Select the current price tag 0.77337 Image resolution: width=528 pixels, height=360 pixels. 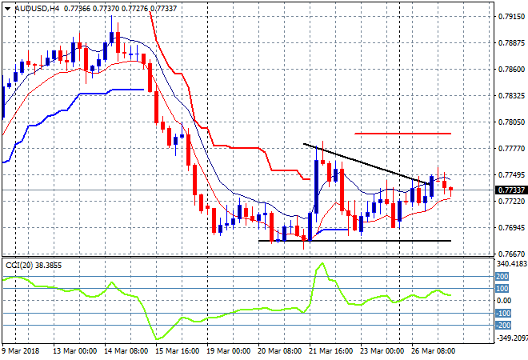511,190
